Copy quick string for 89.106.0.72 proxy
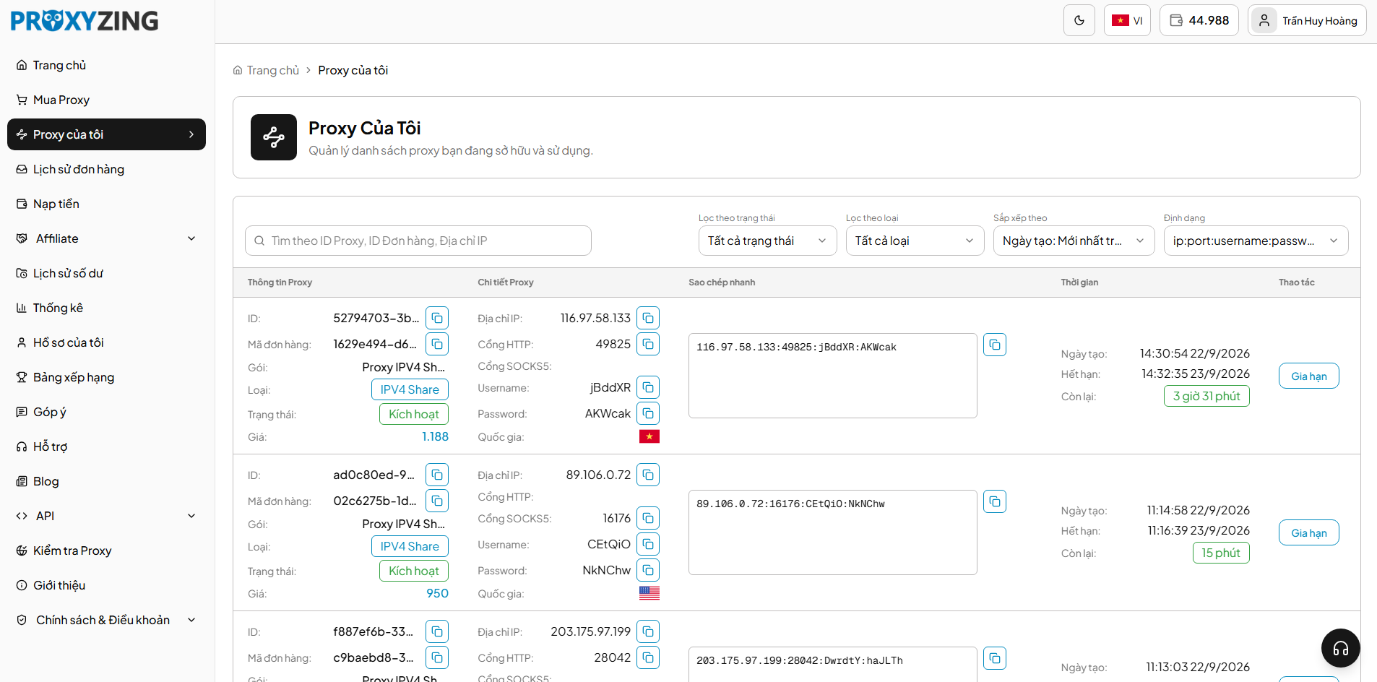The image size is (1377, 682). click(995, 501)
